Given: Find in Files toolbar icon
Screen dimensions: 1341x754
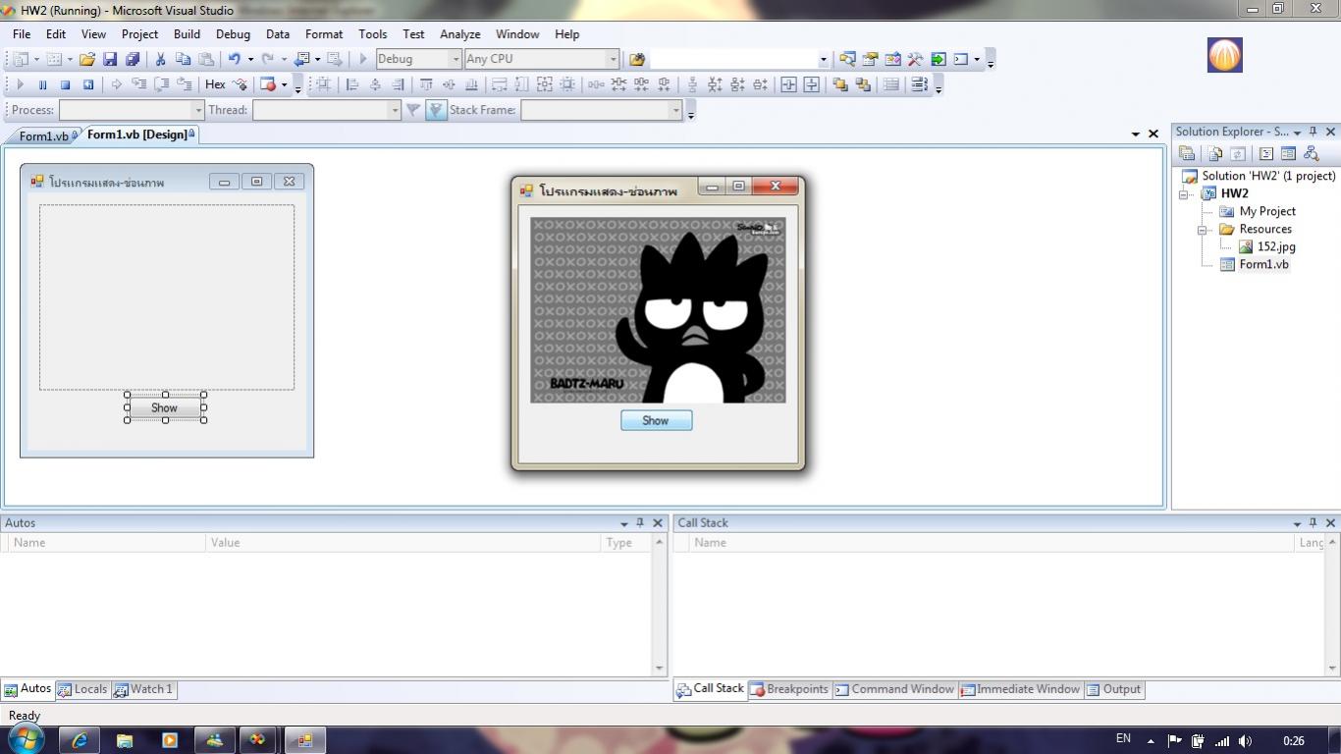Looking at the screenshot, I should click(x=637, y=59).
